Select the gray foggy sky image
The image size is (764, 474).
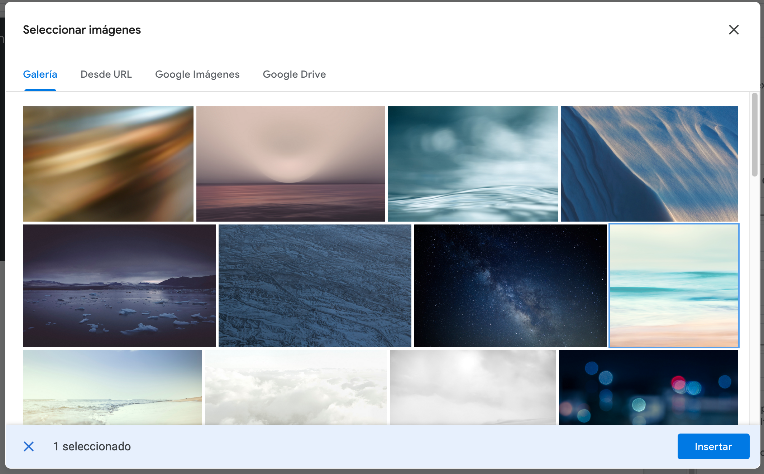coord(473,387)
